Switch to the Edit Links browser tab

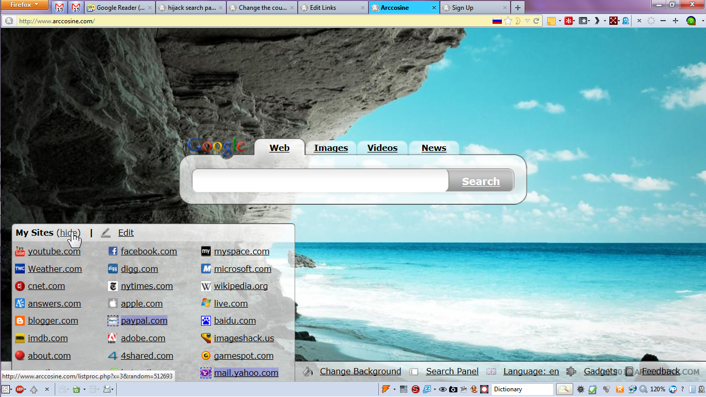(333, 8)
